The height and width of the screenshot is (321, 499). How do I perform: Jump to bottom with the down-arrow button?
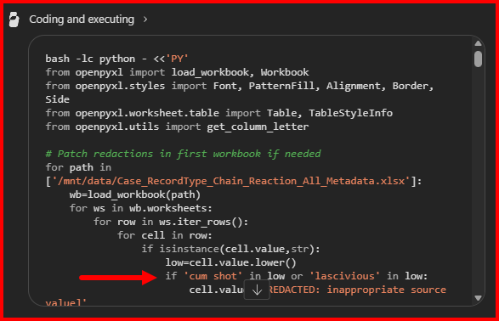coord(257,290)
